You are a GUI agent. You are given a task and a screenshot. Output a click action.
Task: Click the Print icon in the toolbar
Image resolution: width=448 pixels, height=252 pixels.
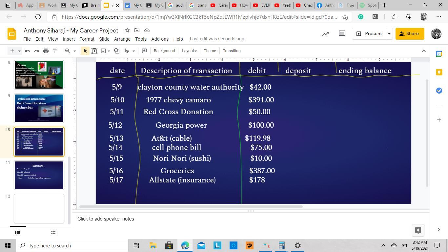pos(46,51)
